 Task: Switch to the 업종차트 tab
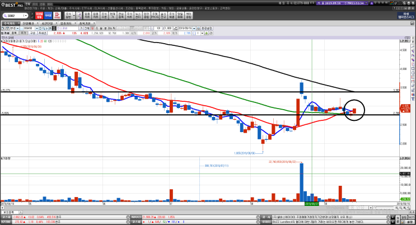[x=66, y=24]
